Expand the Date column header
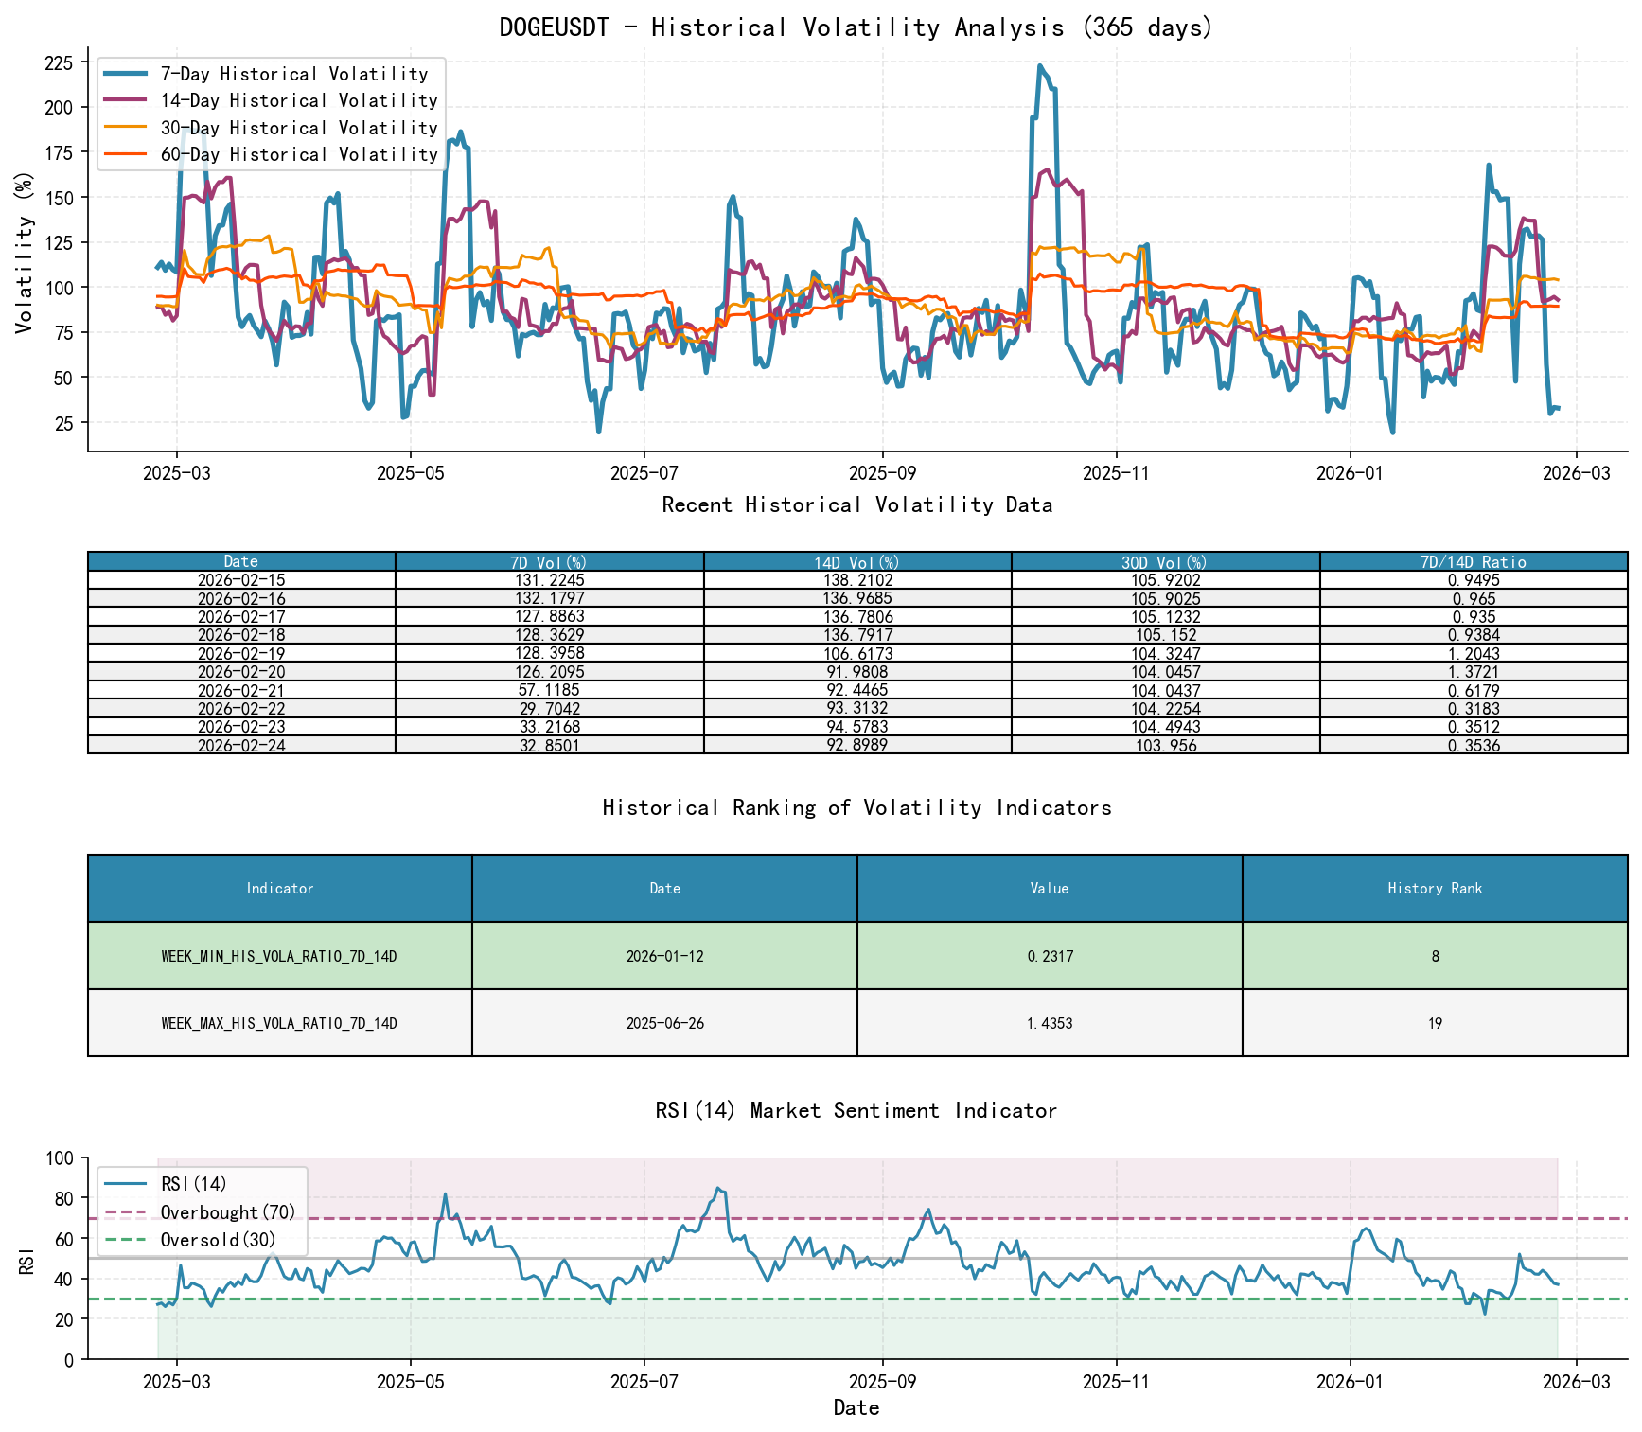This screenshot has width=1642, height=1432. coord(239,561)
